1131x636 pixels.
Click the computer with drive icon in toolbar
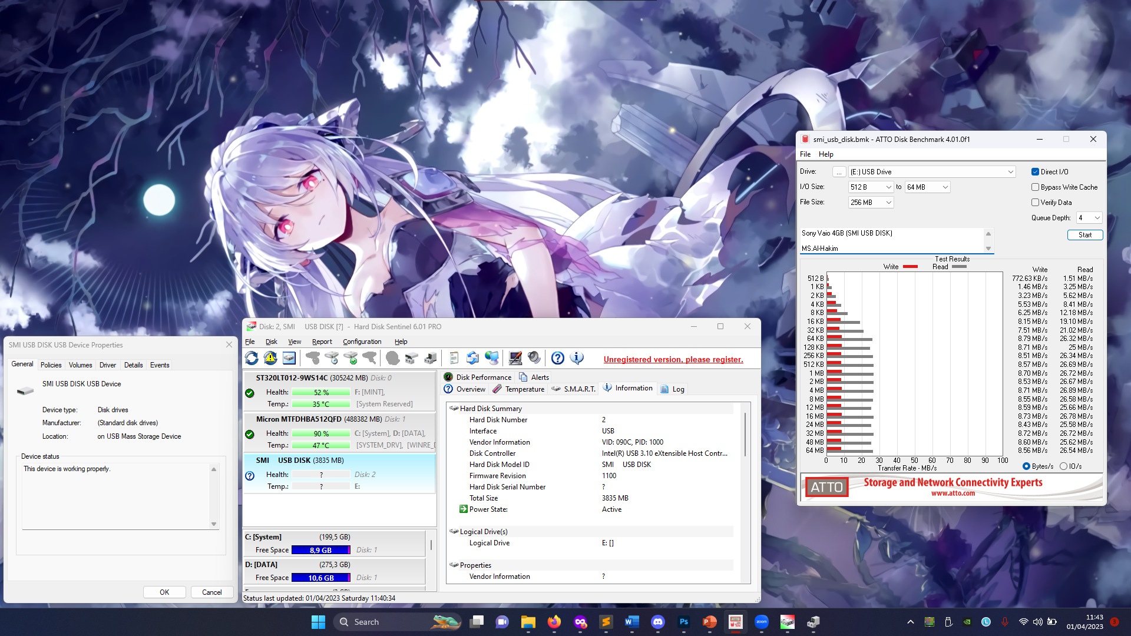[431, 358]
